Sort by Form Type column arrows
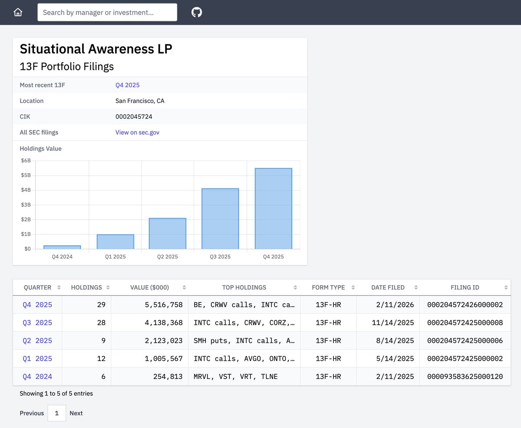 tap(353, 287)
